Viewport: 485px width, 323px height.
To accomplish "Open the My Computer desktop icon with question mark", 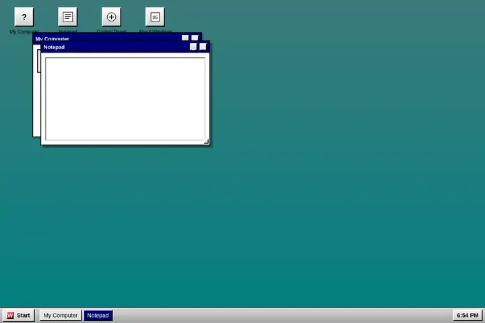I will click(x=24, y=17).
